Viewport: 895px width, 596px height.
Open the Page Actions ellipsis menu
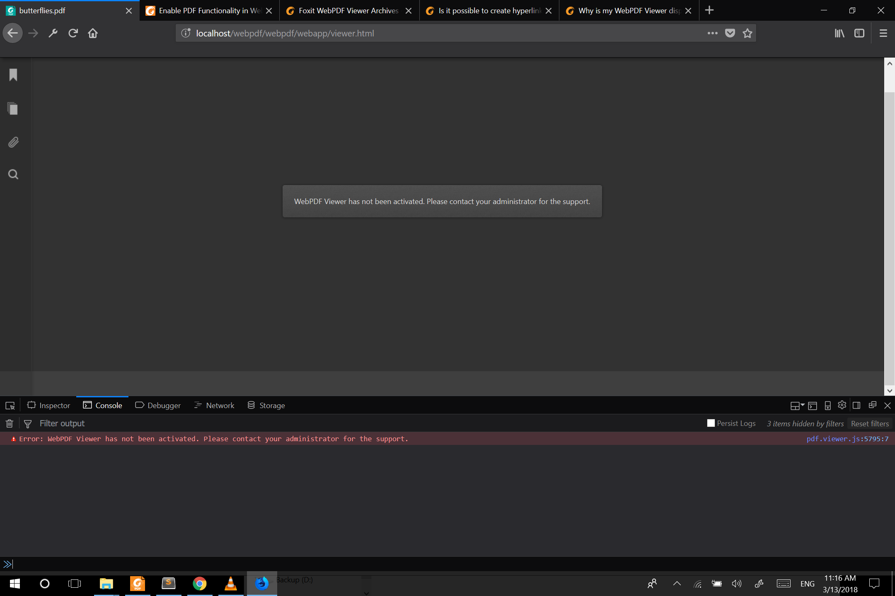[x=712, y=33]
